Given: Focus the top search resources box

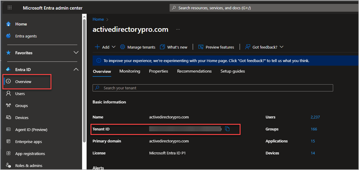Looking at the screenshot, I should (264, 8).
